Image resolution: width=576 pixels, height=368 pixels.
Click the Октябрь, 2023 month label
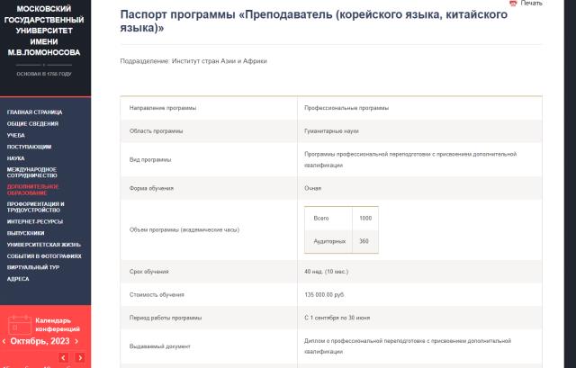[x=40, y=342]
